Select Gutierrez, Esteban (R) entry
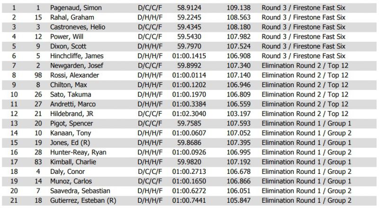 pyautogui.click(x=83, y=200)
